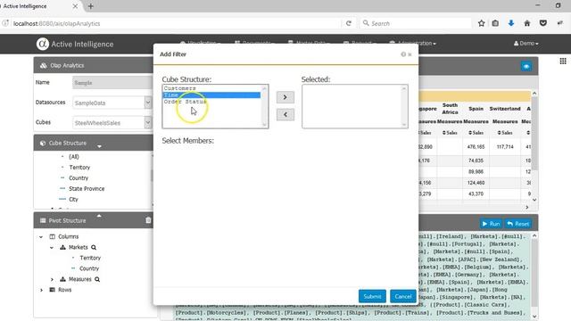Select (All) in Cube Structure tree
The width and height of the screenshot is (571, 321).
point(73,157)
